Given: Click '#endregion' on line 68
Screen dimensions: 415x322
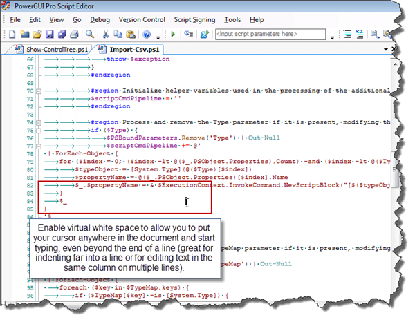Looking at the screenshot, I should (111, 75).
